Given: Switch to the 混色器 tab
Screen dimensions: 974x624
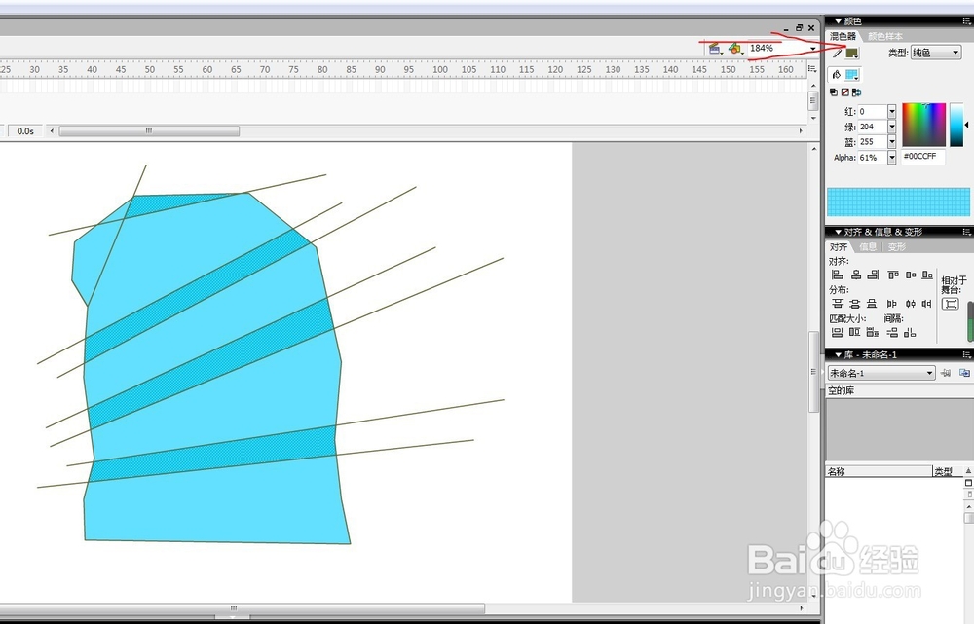Looking at the screenshot, I should pyautogui.click(x=843, y=37).
